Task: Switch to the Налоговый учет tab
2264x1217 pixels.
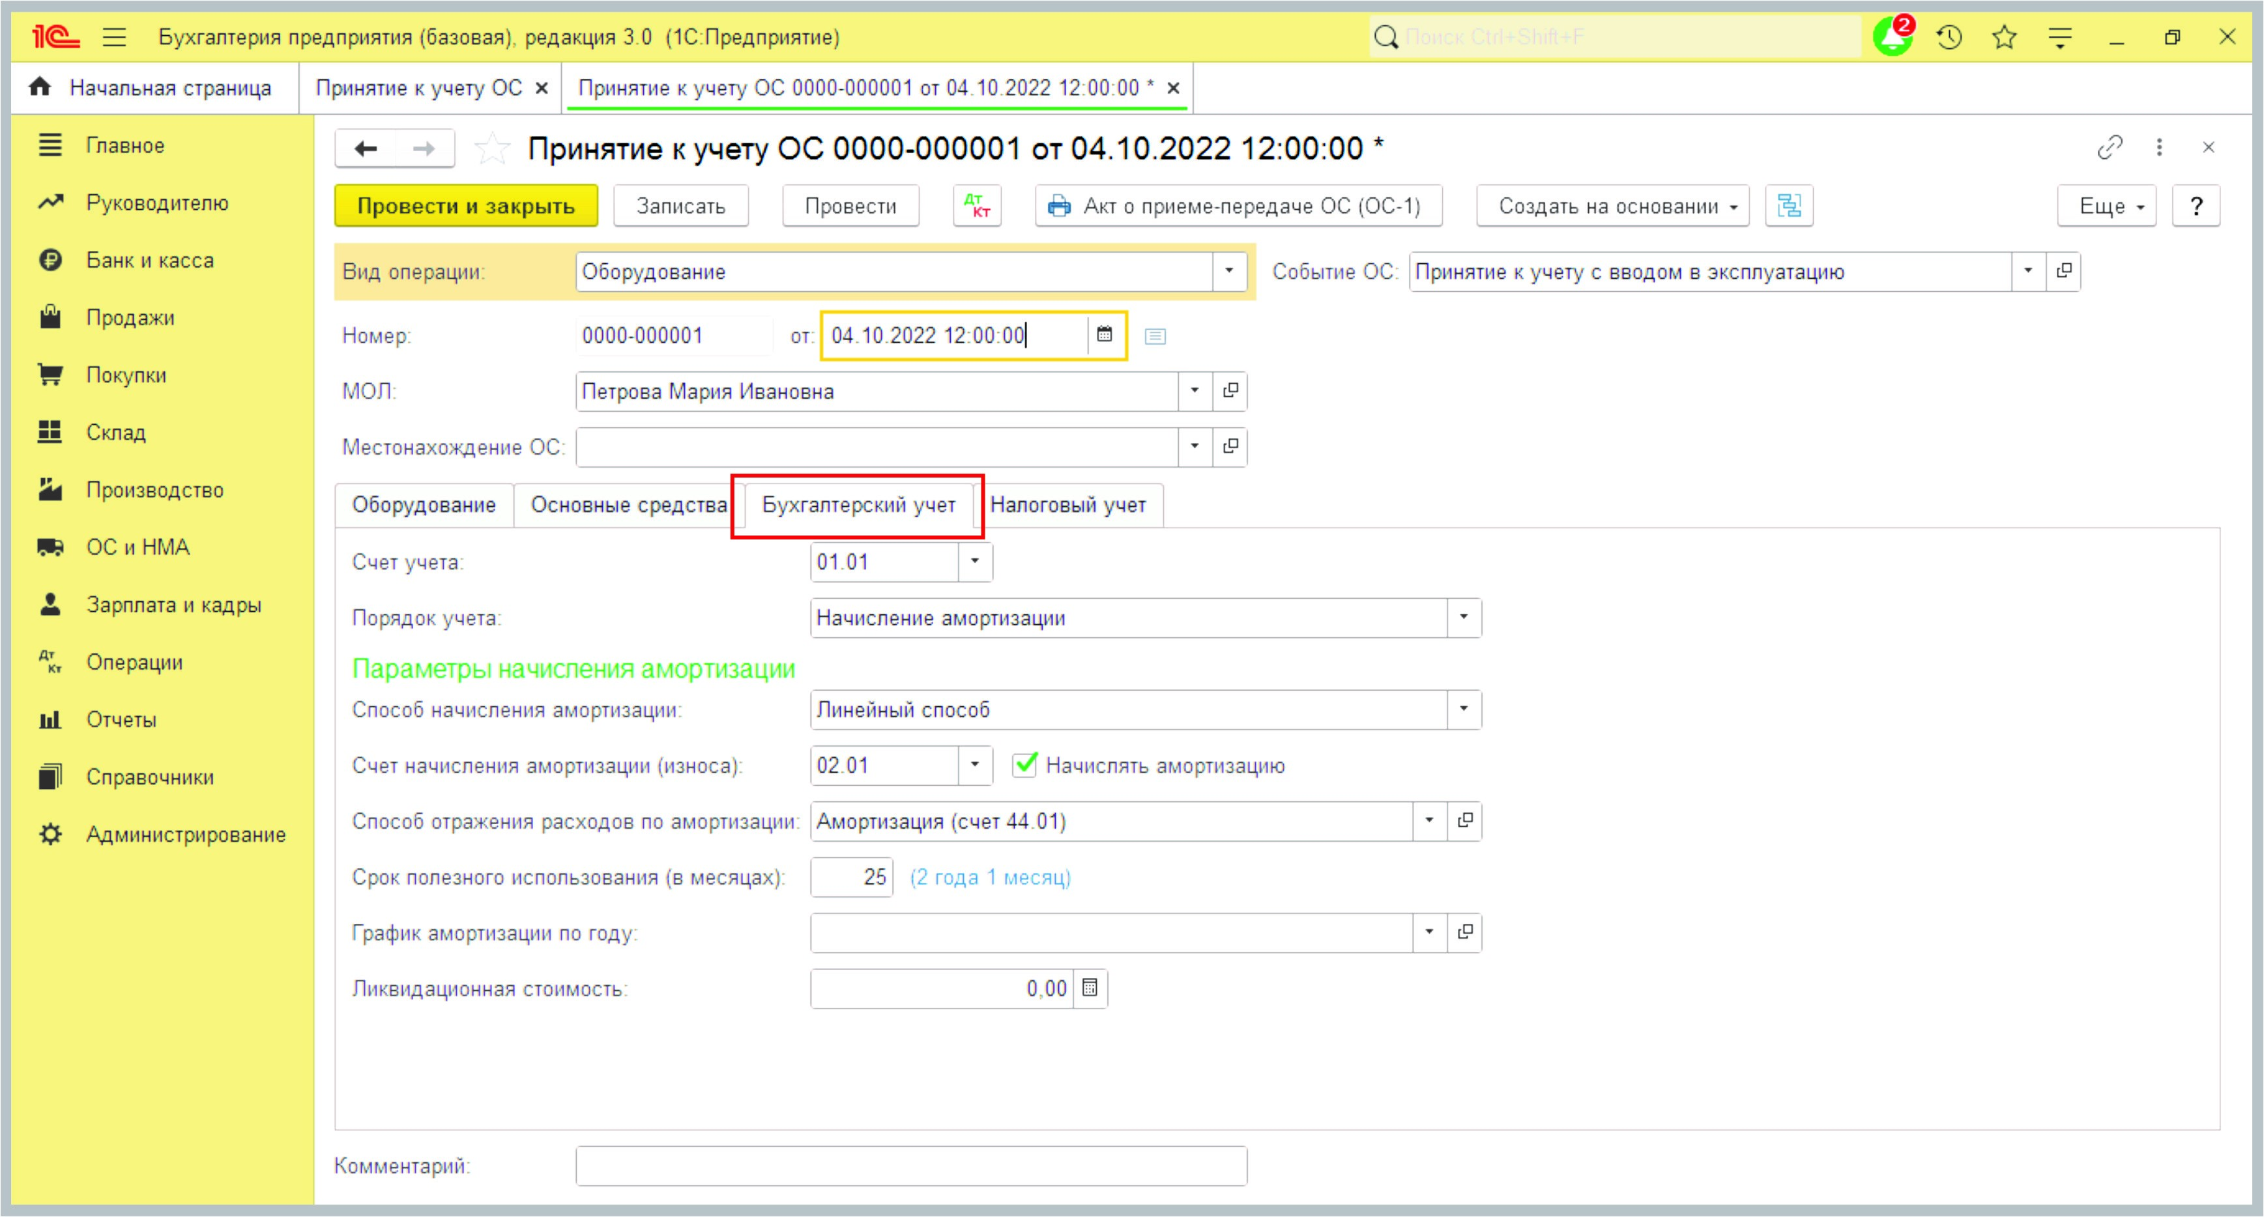Action: point(1068,506)
